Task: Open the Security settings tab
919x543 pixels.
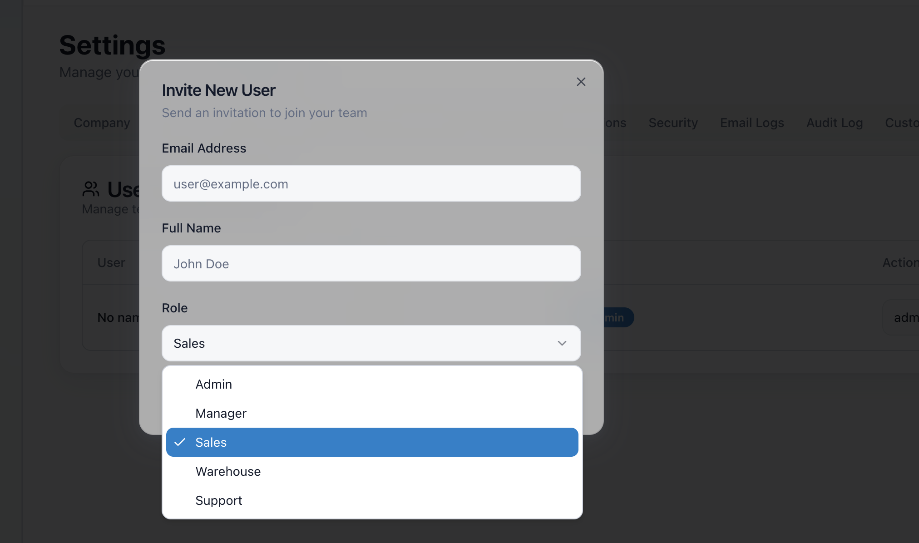Action: (673, 123)
